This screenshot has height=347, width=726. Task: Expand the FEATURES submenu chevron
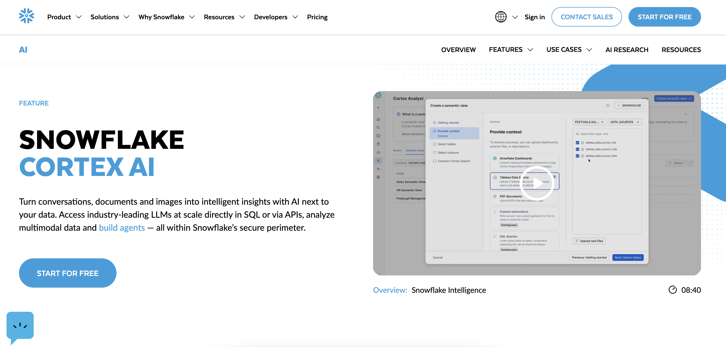pos(530,50)
